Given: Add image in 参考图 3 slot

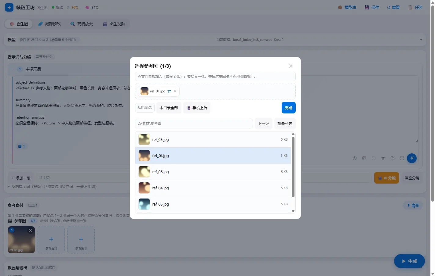Looking at the screenshot, I should point(81,240).
